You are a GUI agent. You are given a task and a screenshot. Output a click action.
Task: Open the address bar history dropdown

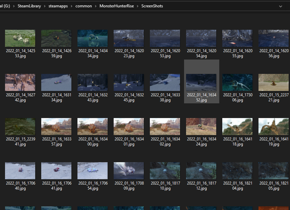click(x=280, y=6)
